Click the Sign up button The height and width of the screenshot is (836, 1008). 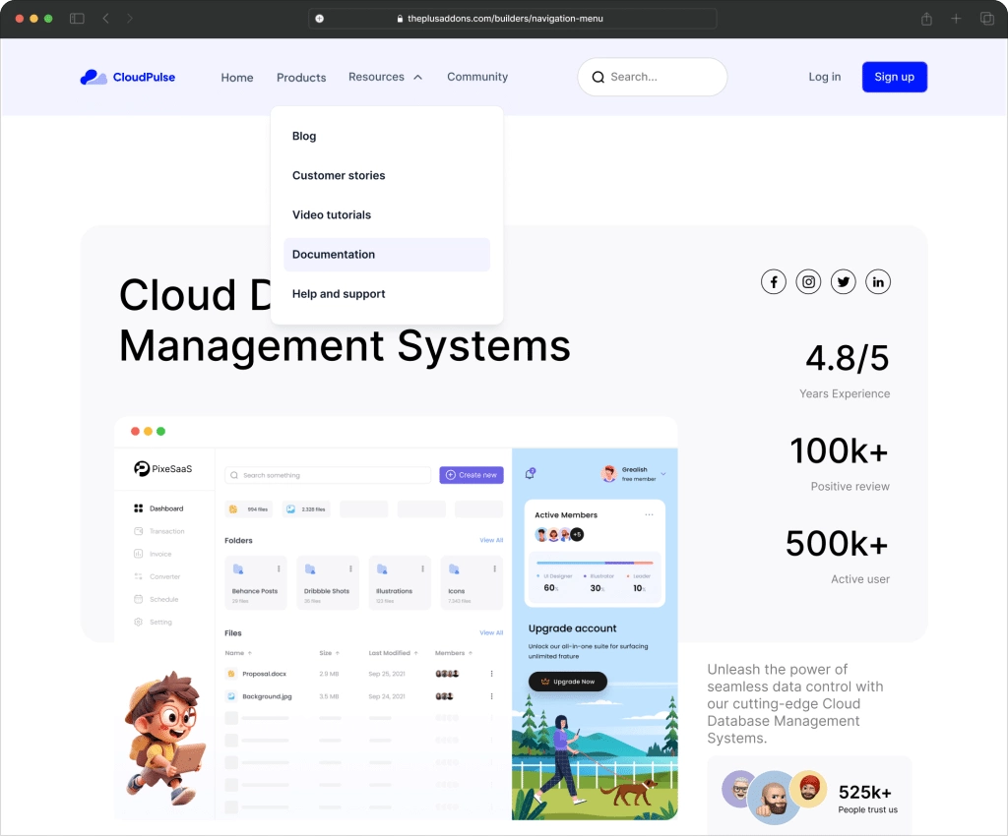click(894, 77)
